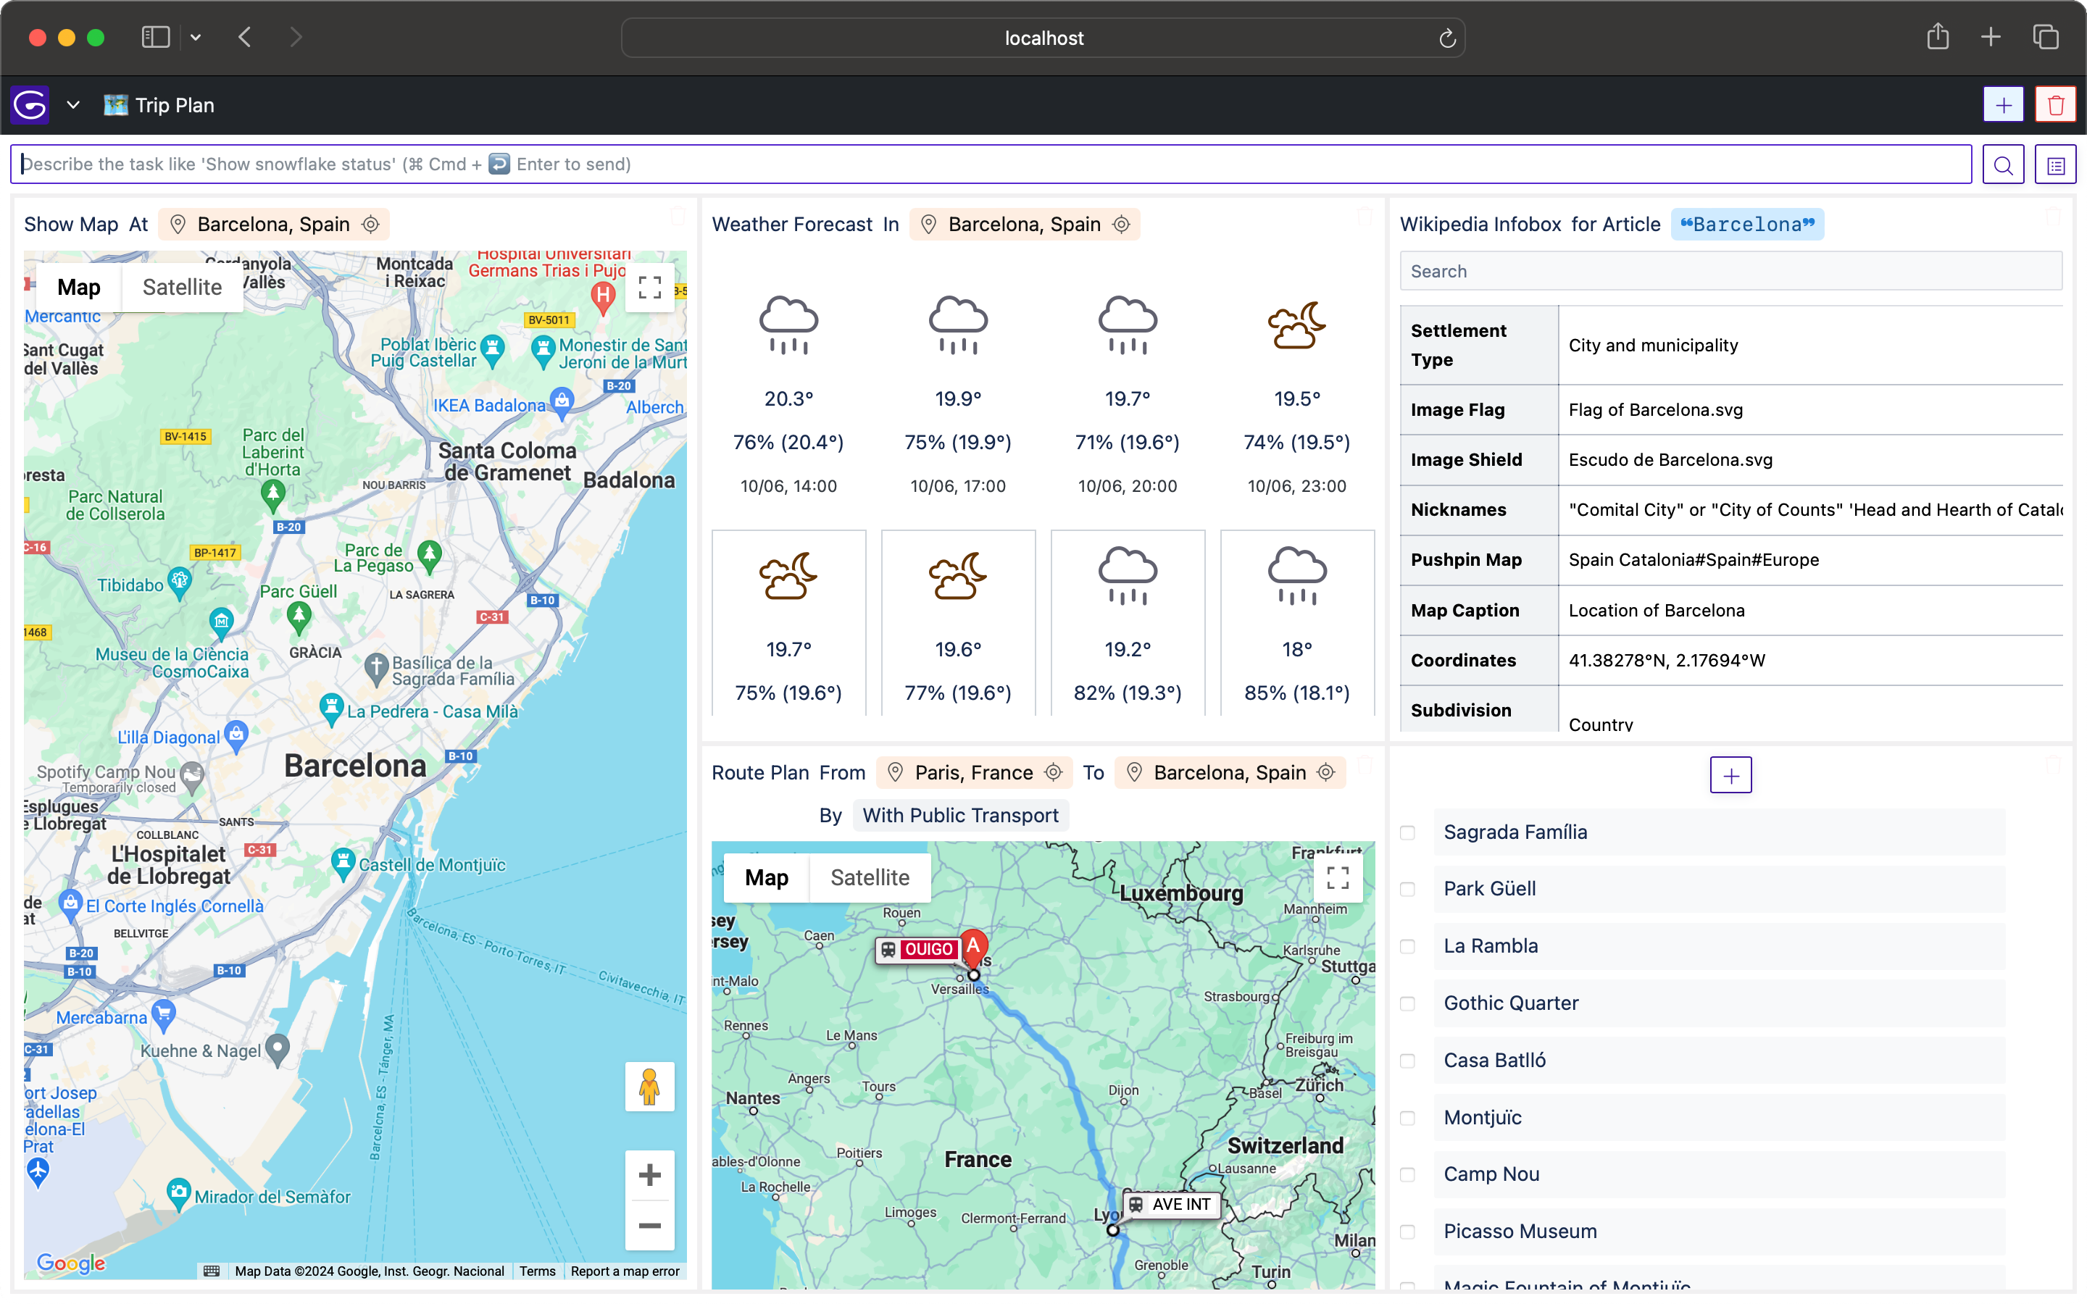
Task: Switch to Satellite view on route map
Action: tap(870, 877)
